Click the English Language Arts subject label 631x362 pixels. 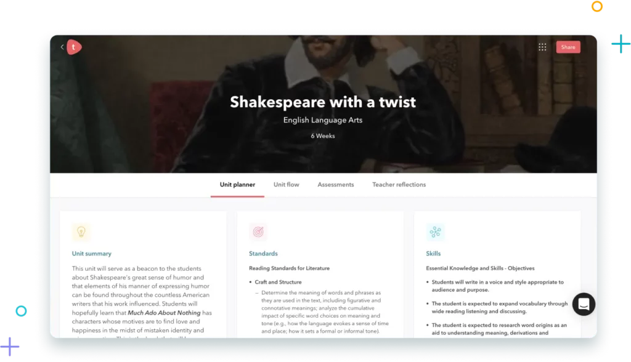point(323,120)
